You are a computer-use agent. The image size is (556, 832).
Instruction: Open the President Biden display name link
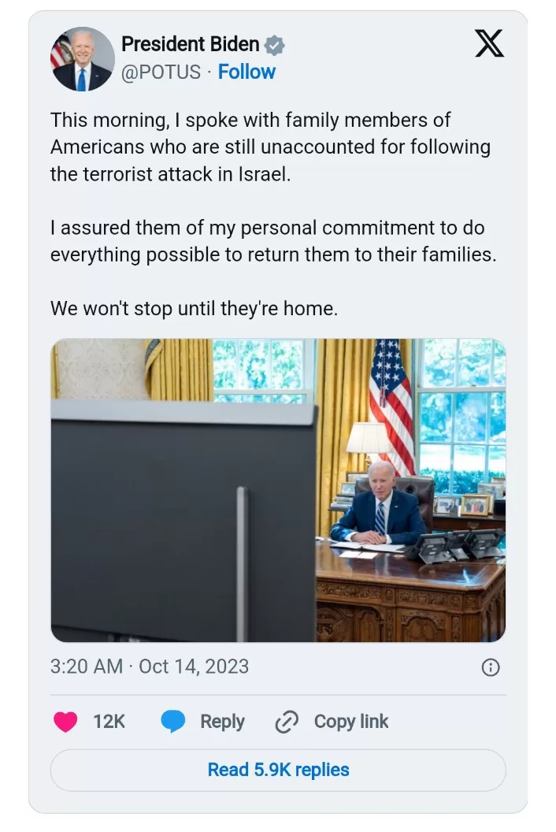click(x=191, y=45)
